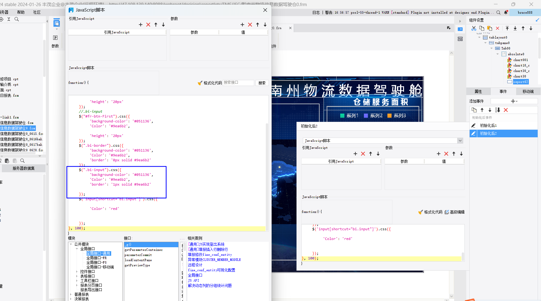The image size is (541, 301).
Task: Open the JavaScript脚本 event type dropdown
Action: click(460, 141)
